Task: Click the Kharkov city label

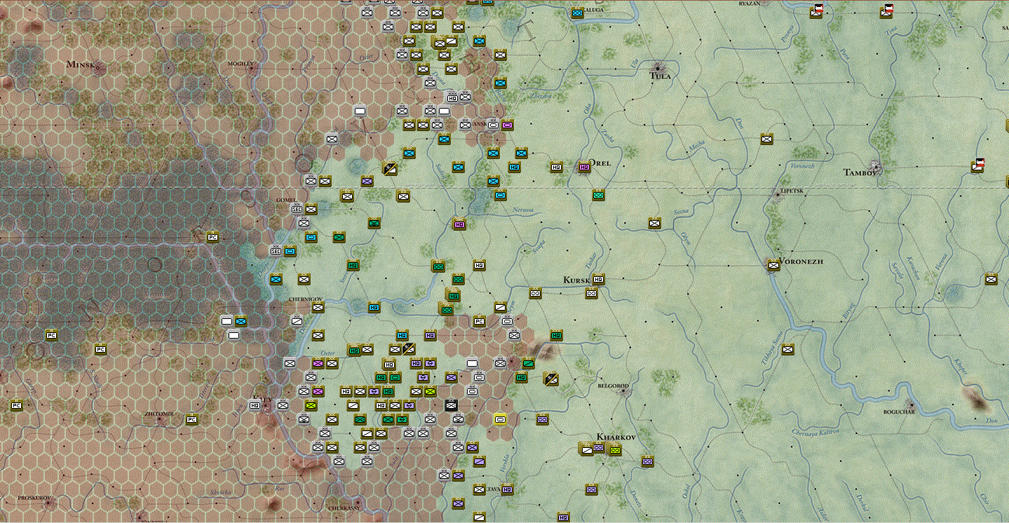Action: point(616,437)
